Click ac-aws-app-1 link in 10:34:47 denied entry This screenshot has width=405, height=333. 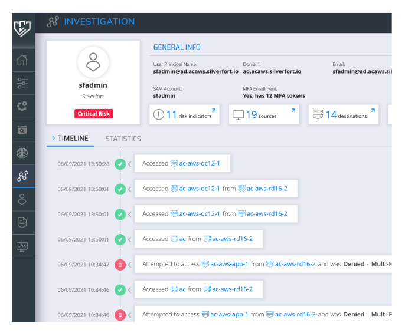(x=230, y=265)
